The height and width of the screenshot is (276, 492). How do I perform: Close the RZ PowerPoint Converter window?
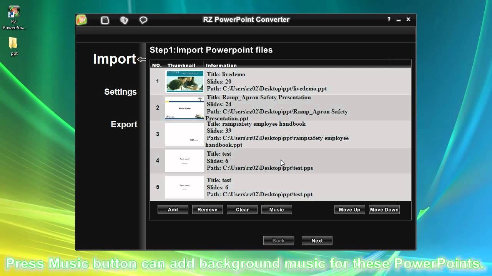(x=409, y=20)
